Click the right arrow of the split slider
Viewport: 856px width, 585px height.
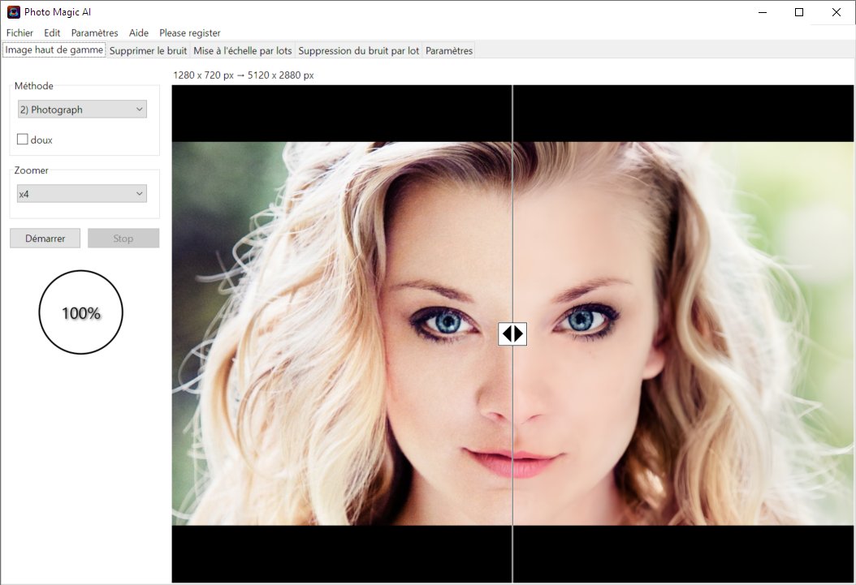518,333
